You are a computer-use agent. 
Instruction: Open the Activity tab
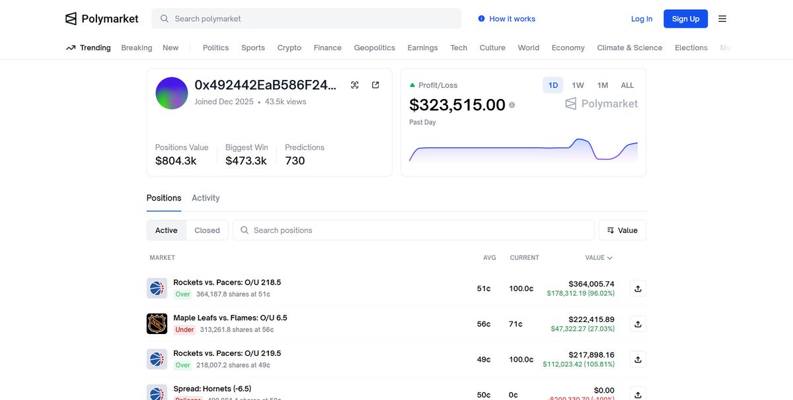coord(206,198)
